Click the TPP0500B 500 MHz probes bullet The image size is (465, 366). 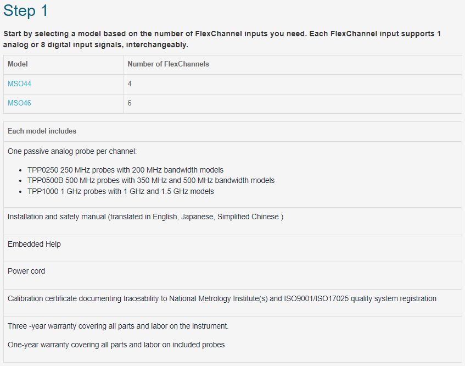tap(151, 180)
